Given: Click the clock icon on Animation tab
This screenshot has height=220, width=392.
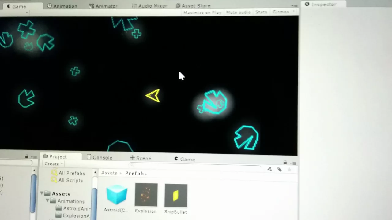Looking at the screenshot, I should click(49, 6).
